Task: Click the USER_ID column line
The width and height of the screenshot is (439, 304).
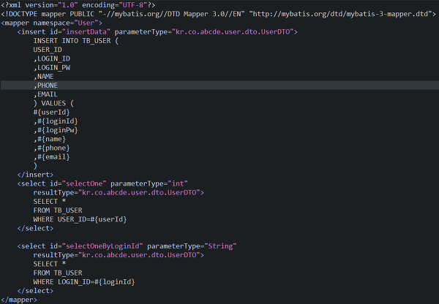Action: click(x=48, y=50)
